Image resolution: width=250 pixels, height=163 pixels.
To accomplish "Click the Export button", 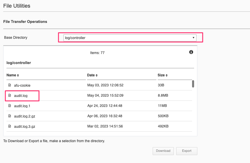I will click(187, 151).
